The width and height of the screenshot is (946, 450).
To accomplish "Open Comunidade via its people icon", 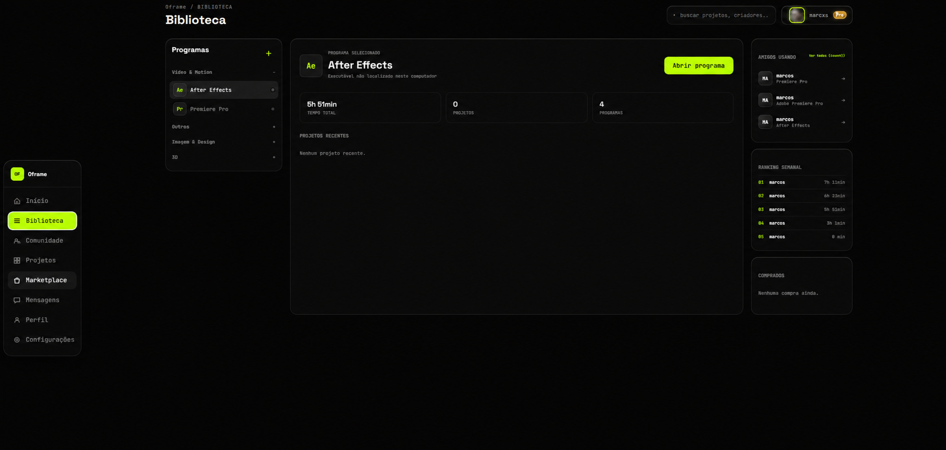I will tap(17, 241).
